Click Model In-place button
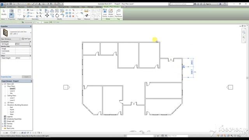Image resolution: width=249 pixels, height=140 pixels. 110,13
